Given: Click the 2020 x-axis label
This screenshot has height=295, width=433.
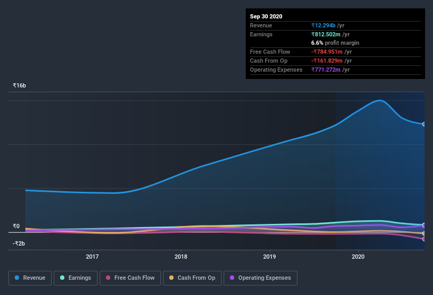Looking at the screenshot, I should pyautogui.click(x=358, y=257).
